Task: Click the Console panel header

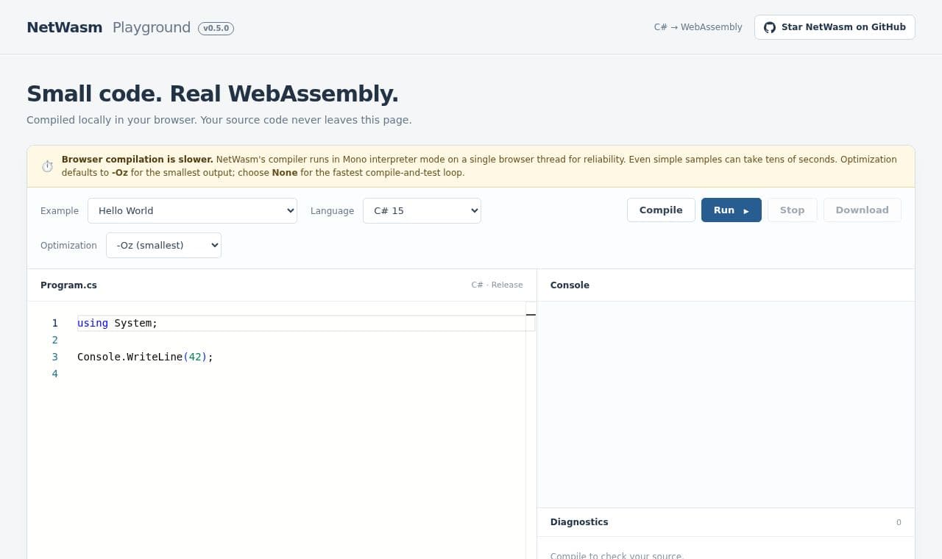Action: [x=726, y=285]
